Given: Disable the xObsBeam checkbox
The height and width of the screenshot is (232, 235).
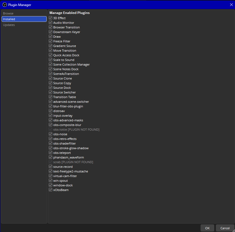Looking at the screenshot, I should 51,190.
